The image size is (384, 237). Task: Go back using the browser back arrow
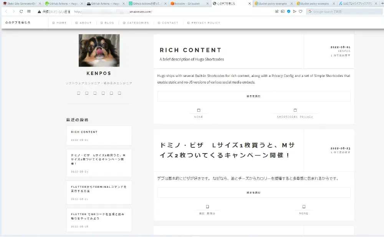(7, 12)
